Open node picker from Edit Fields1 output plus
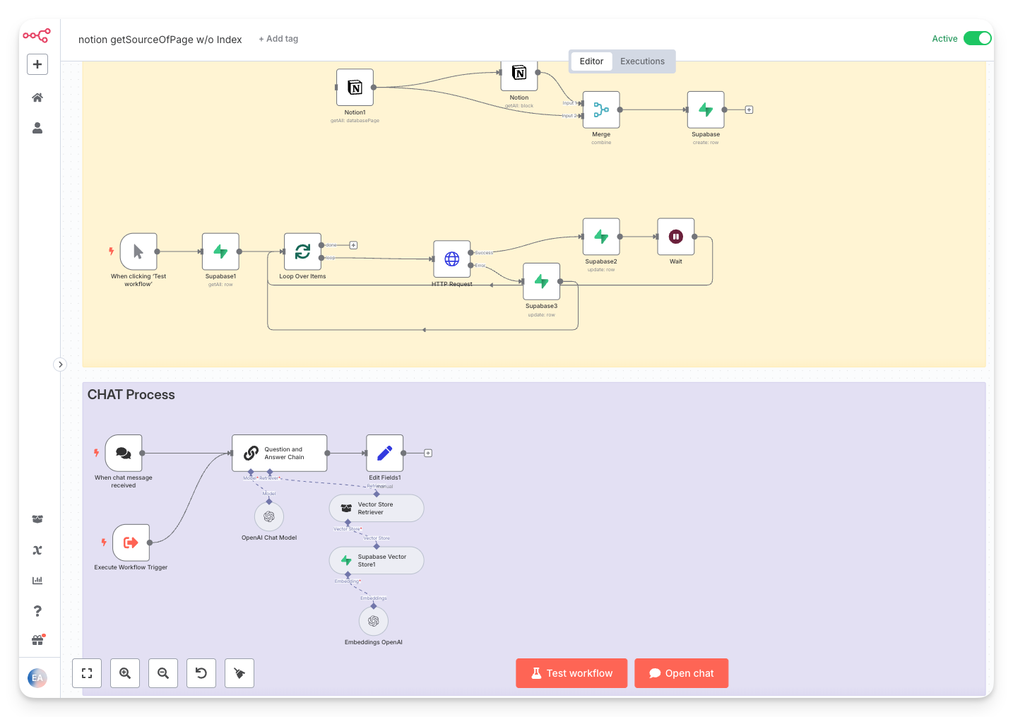 427,453
